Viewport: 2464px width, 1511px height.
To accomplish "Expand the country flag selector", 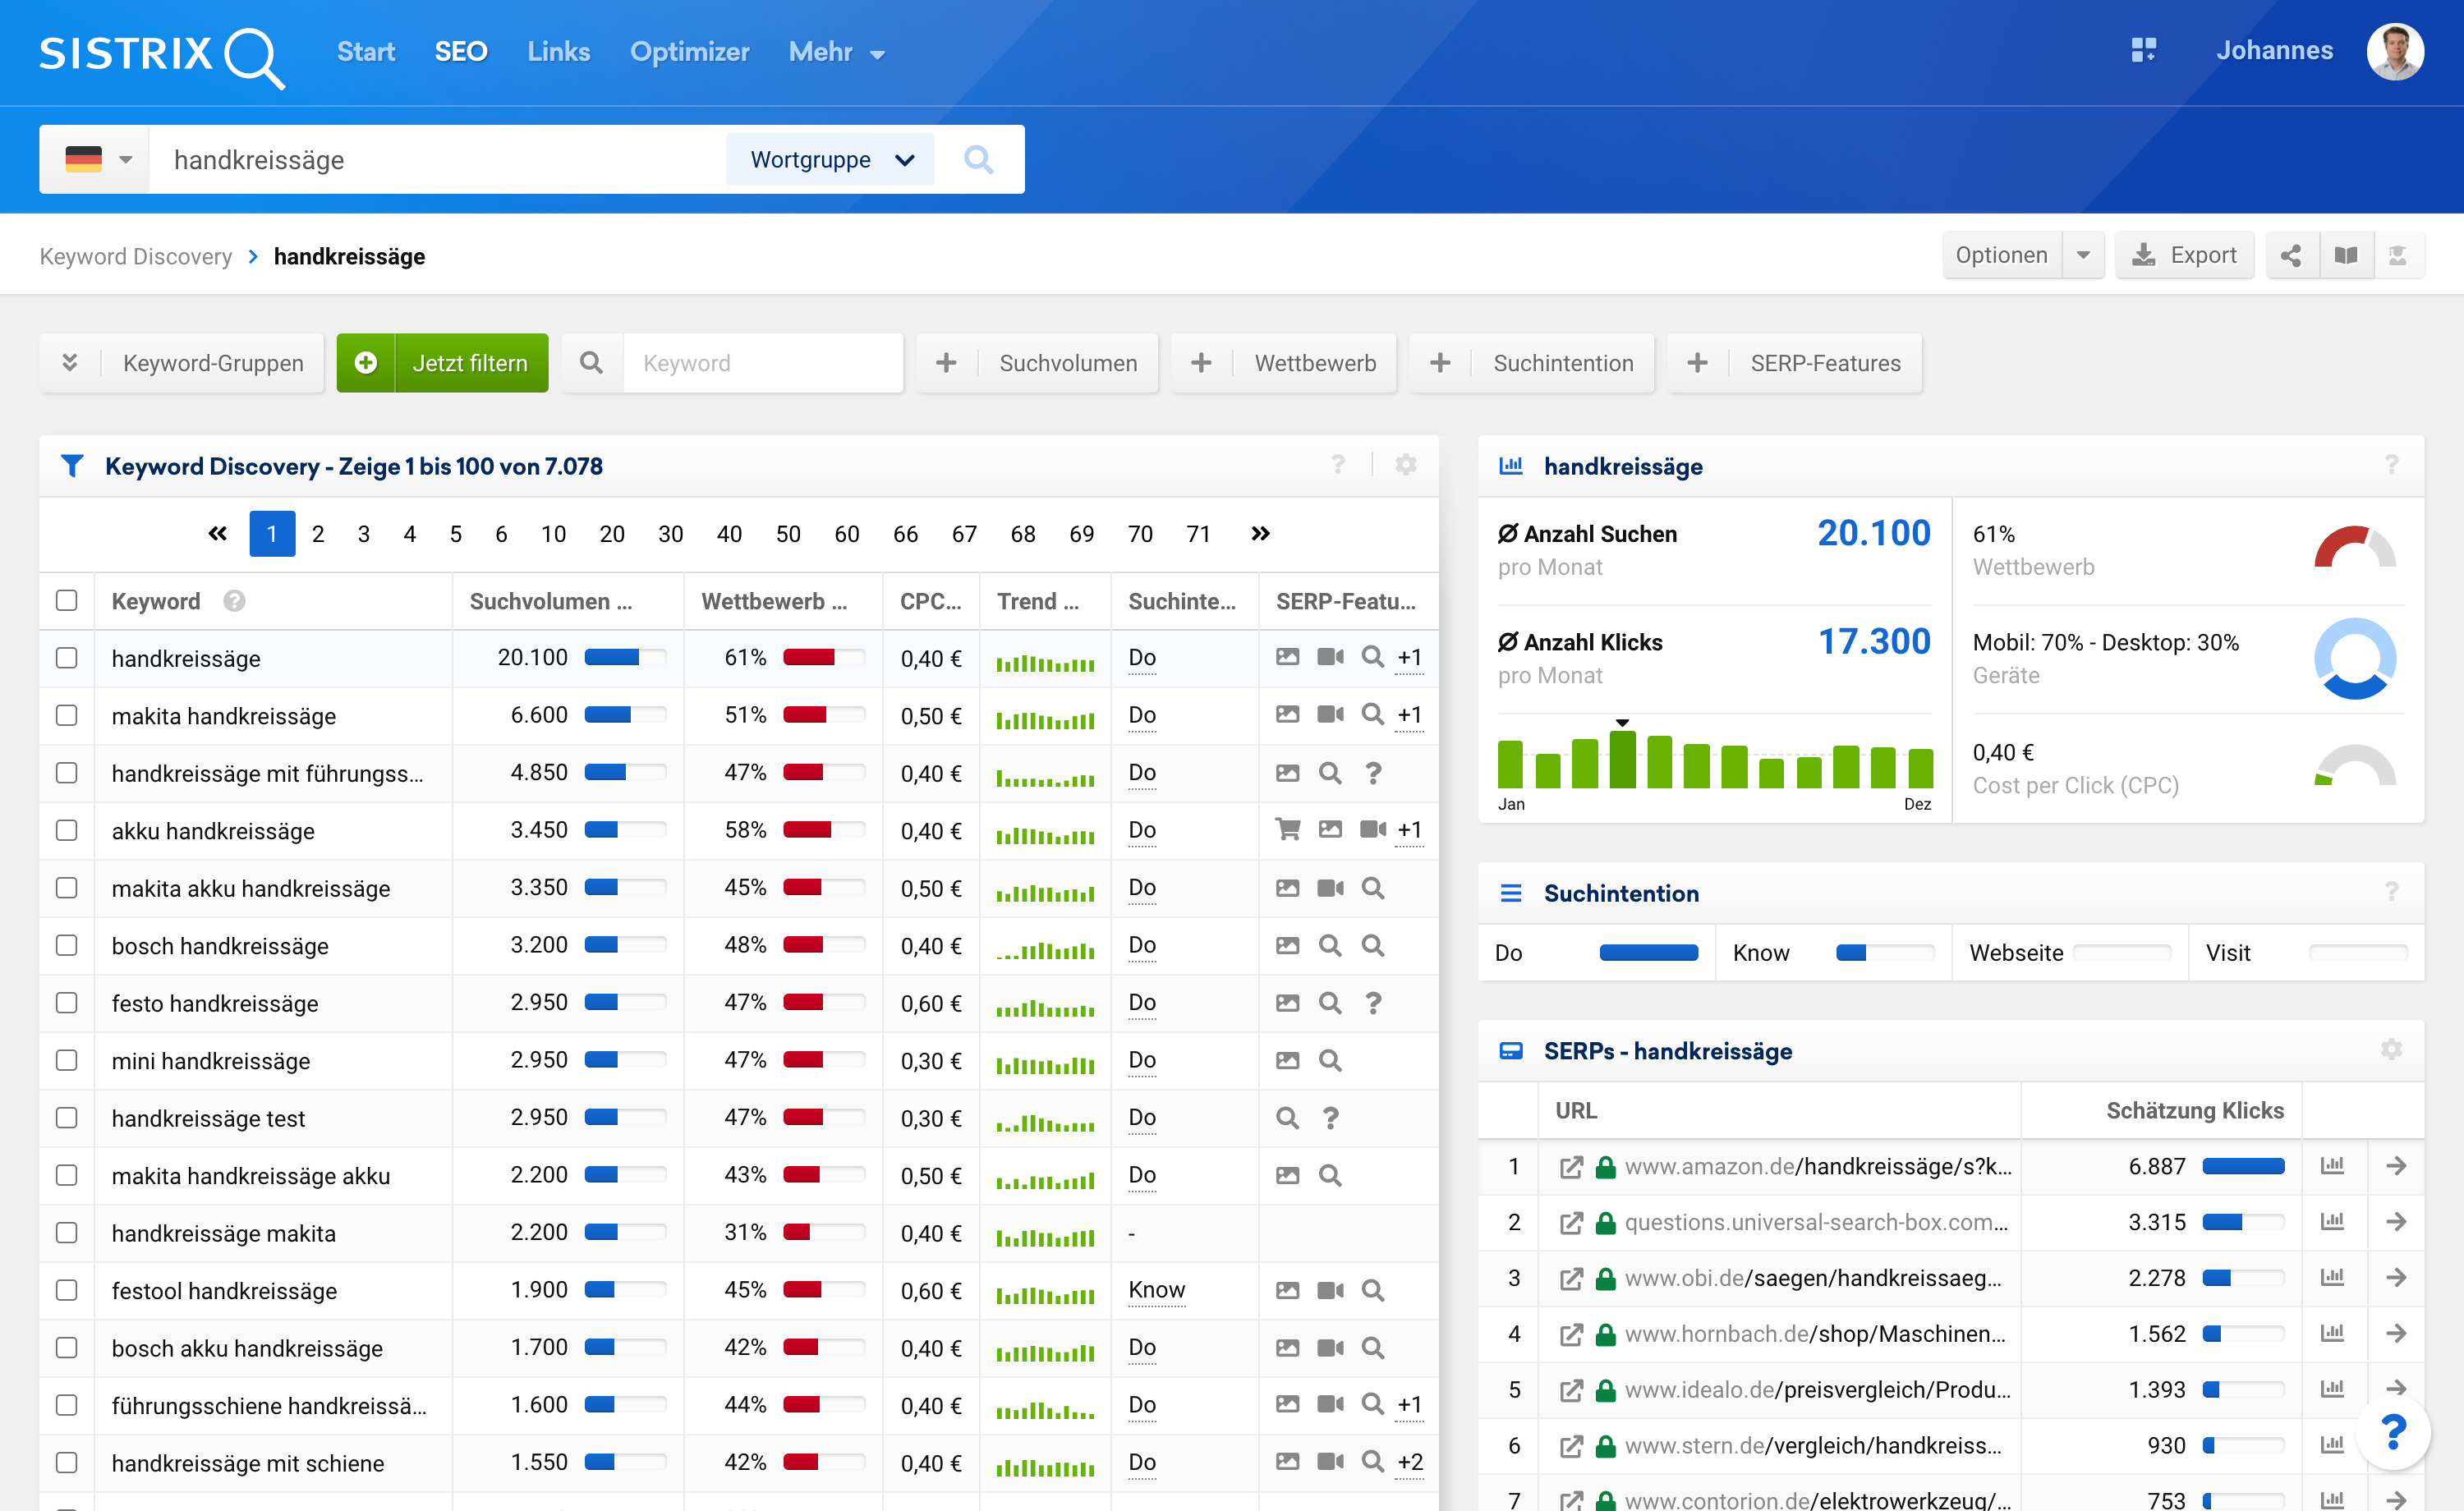I will [x=97, y=160].
